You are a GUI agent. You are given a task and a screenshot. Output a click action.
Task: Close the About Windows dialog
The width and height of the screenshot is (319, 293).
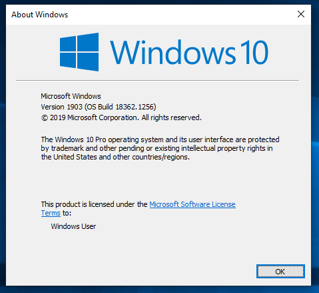click(x=301, y=14)
